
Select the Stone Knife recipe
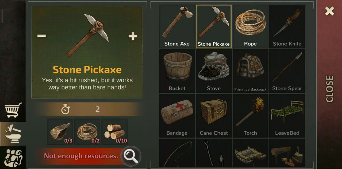pos(287,26)
